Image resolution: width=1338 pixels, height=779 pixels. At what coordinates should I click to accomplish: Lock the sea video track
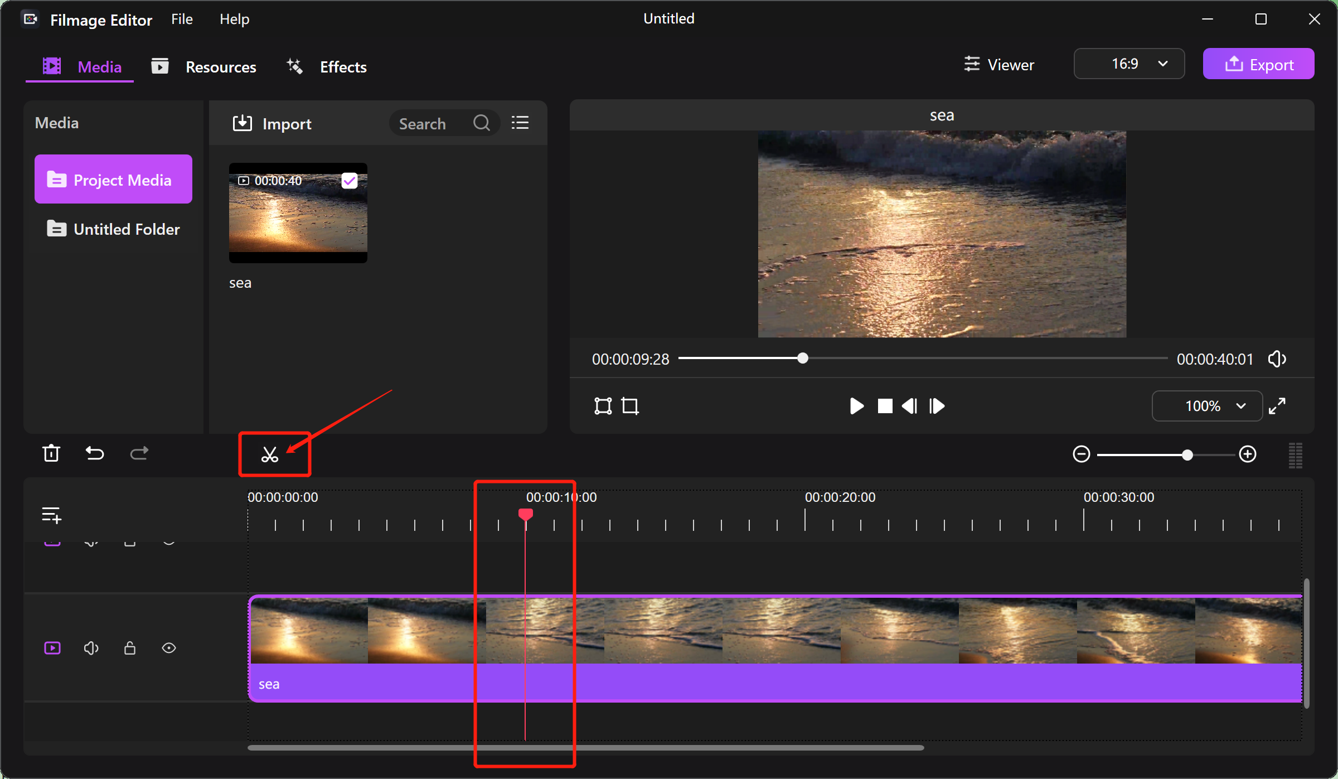[x=130, y=648]
